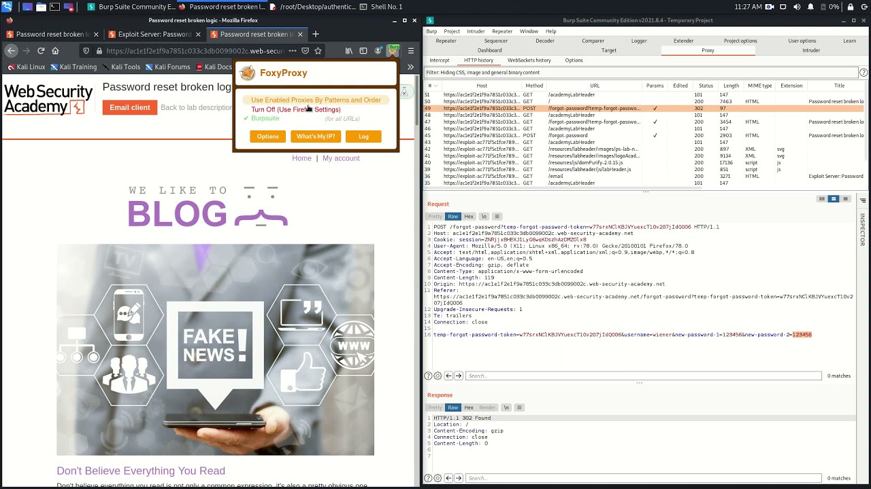Click the Request search input field

pos(644,376)
